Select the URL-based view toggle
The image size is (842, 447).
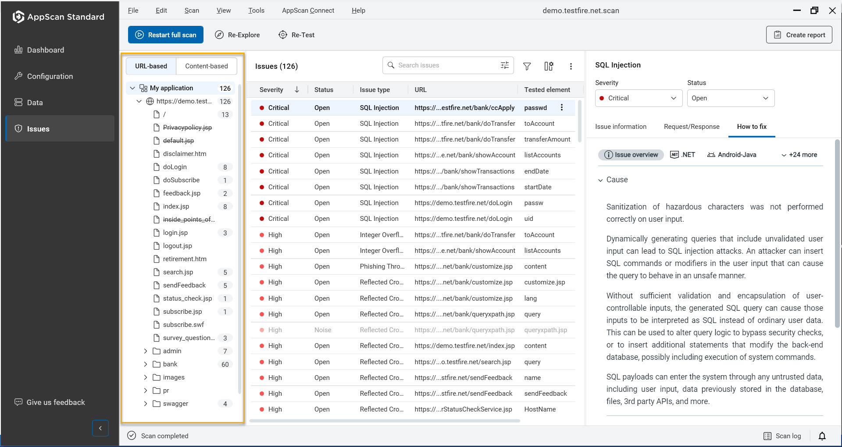coord(151,66)
